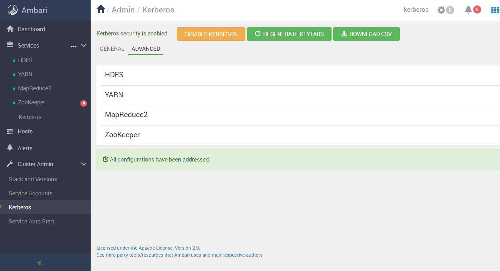This screenshot has height=271, width=500.
Task: Expand the HDFS configuration panel
Action: tap(300, 75)
